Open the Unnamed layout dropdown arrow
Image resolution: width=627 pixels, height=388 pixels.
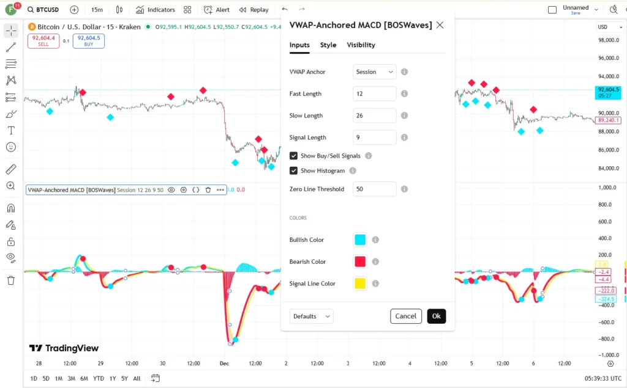tap(596, 10)
